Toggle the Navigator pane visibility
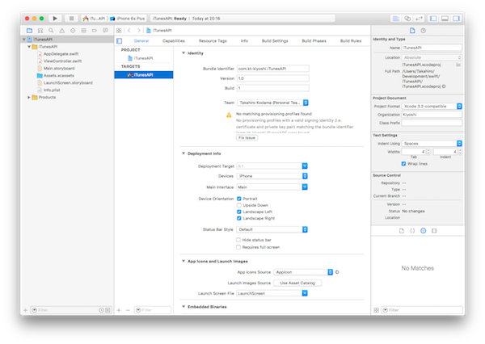The width and height of the screenshot is (485, 344). click(x=433, y=19)
